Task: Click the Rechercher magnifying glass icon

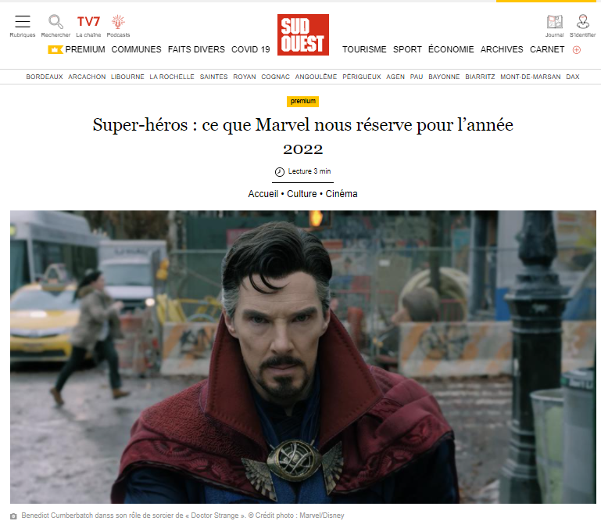Action: pyautogui.click(x=55, y=21)
